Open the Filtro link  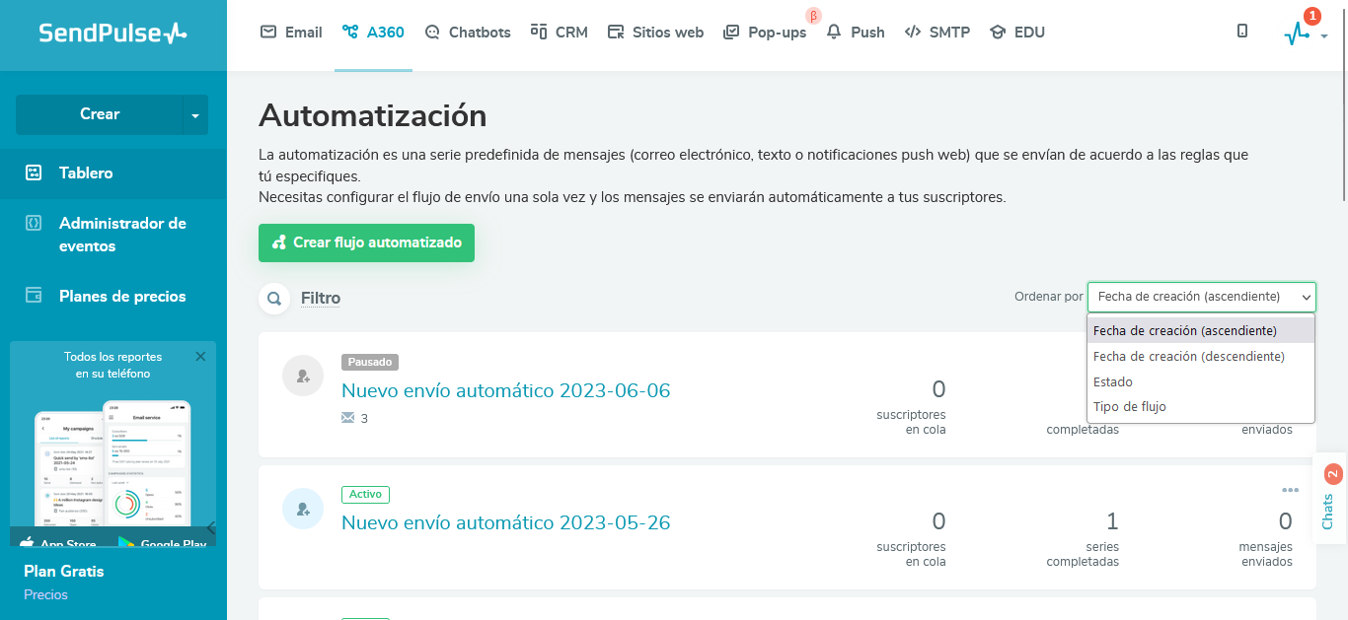point(321,298)
